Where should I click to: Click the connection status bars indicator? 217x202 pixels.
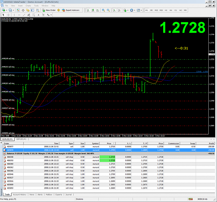pyautogui.click(x=191, y=199)
